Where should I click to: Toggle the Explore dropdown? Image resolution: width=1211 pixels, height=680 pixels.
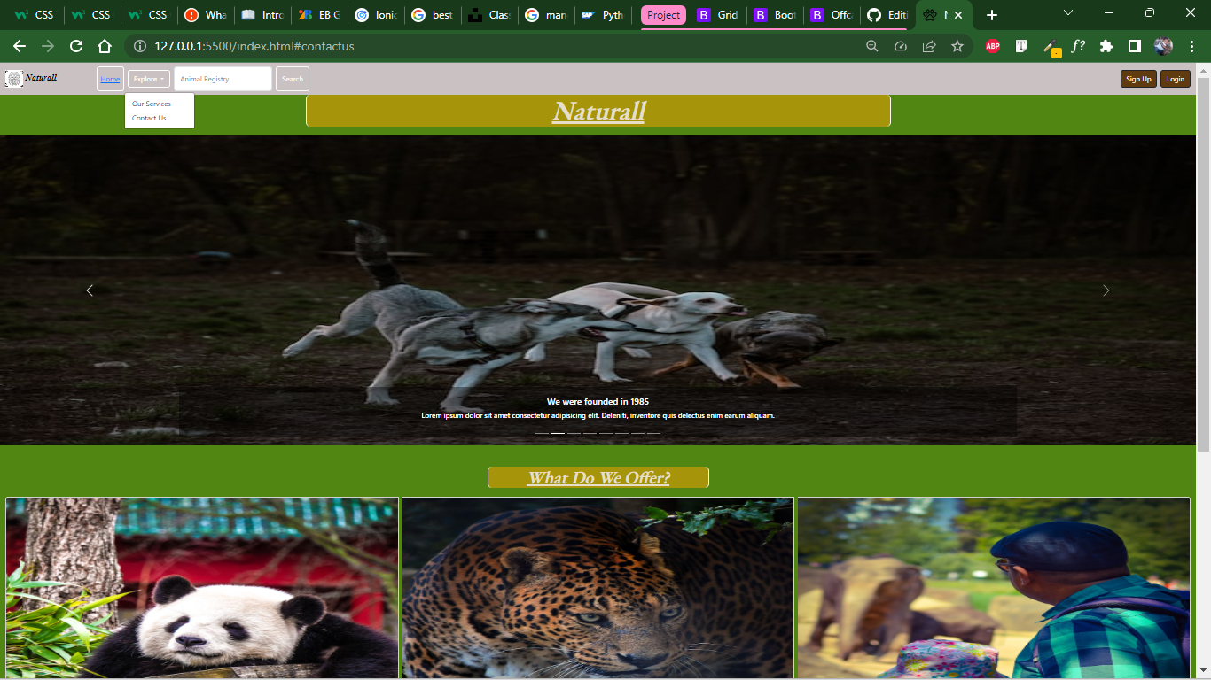pyautogui.click(x=149, y=79)
